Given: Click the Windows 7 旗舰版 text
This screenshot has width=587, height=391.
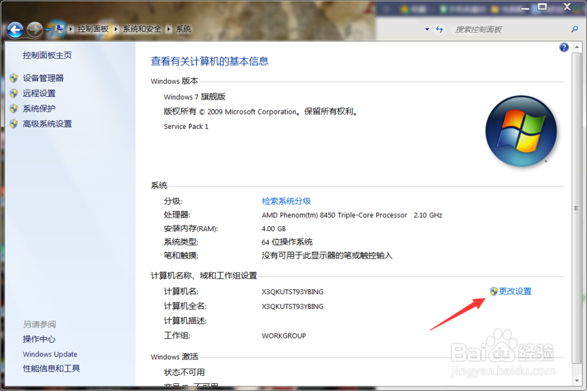Looking at the screenshot, I should point(195,97).
